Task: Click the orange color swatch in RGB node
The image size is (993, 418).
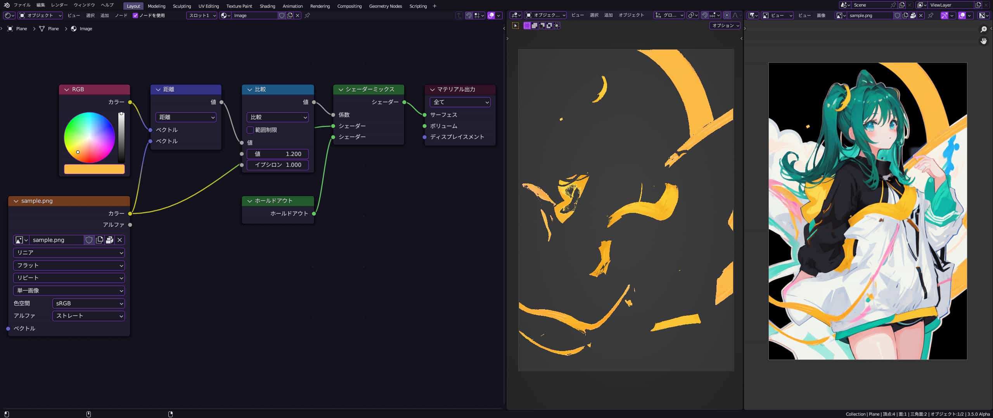Action: coord(94,169)
